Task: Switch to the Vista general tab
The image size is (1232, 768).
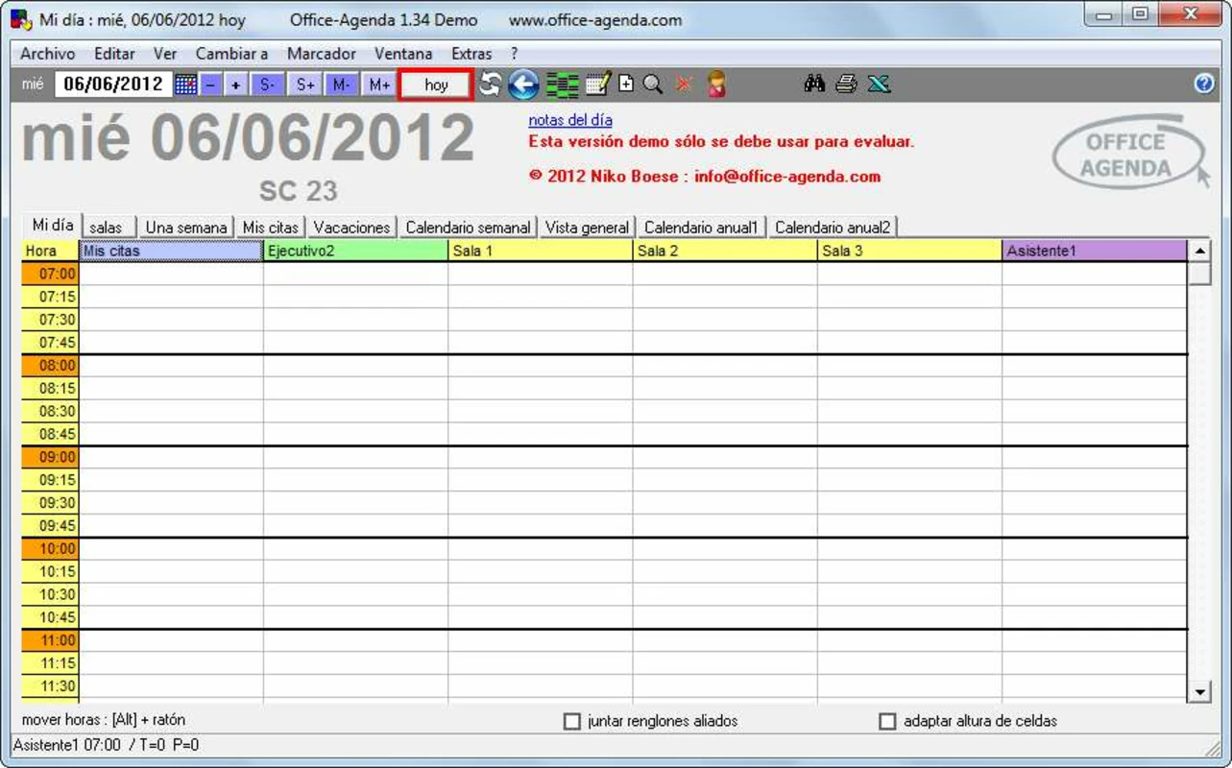Action: (x=587, y=228)
